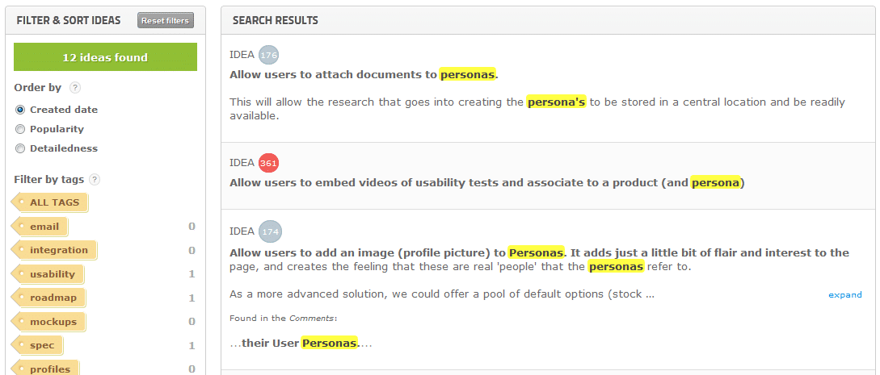
Task: Sort ideas by Popularity
Action: (x=20, y=129)
